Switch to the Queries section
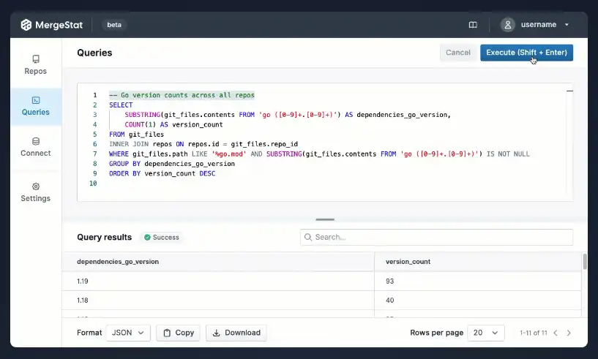Viewport: 598px width, 359px height. tap(35, 106)
